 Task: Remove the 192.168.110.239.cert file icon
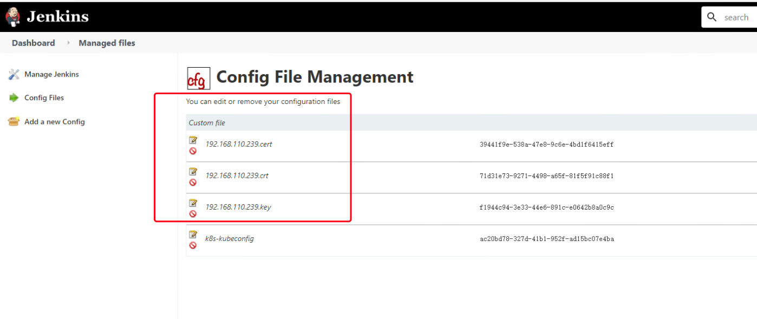click(x=193, y=151)
